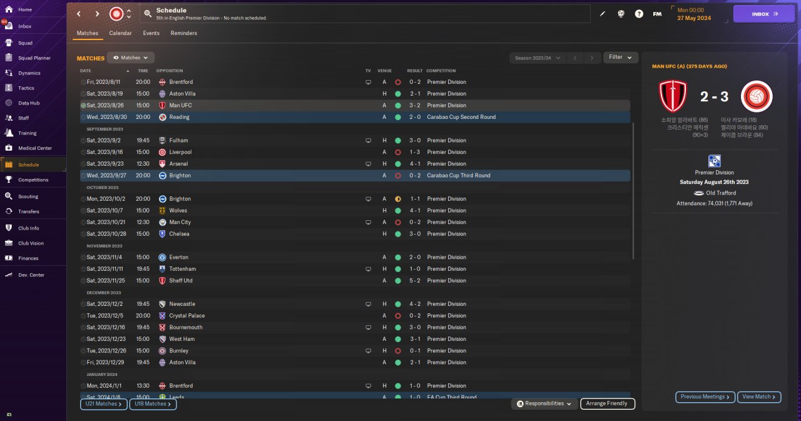Select the Man City 0 - 2 match row
This screenshot has width=801, height=421.
[x=355, y=222]
